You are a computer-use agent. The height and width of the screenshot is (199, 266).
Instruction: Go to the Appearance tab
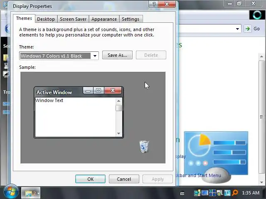tap(104, 19)
